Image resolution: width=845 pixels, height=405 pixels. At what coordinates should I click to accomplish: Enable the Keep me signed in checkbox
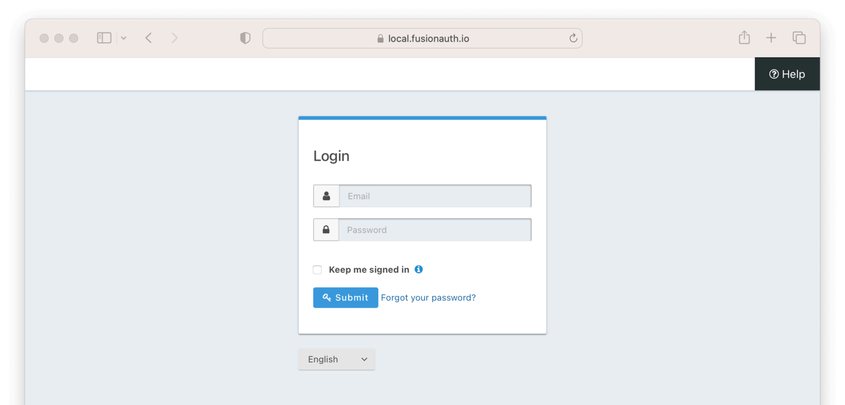click(317, 269)
